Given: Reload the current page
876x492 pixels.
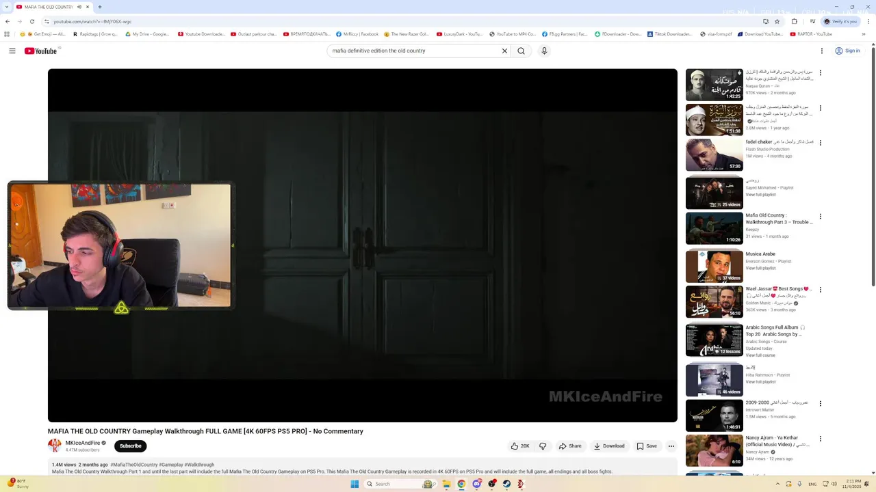Looking at the screenshot, I should click(x=31, y=21).
